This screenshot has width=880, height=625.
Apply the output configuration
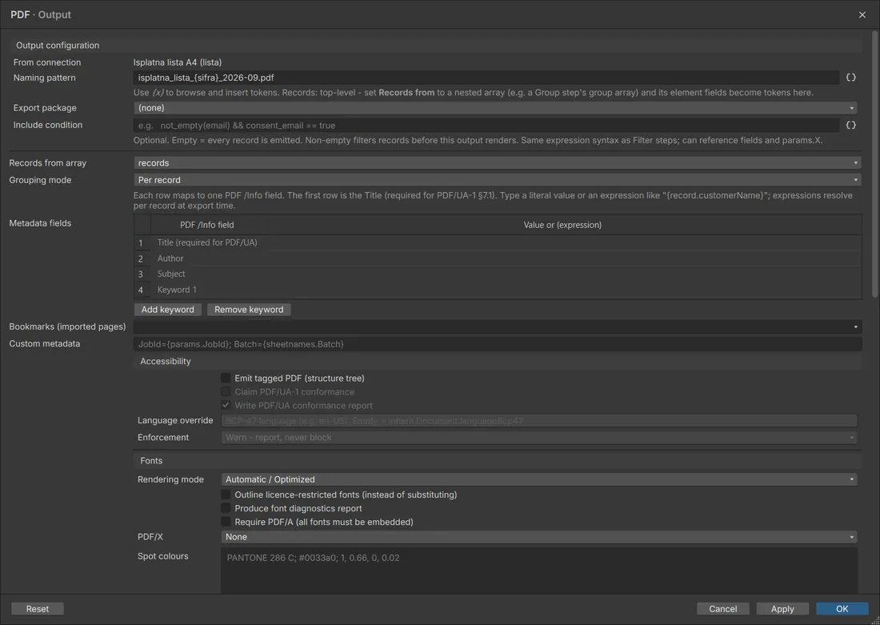point(782,609)
